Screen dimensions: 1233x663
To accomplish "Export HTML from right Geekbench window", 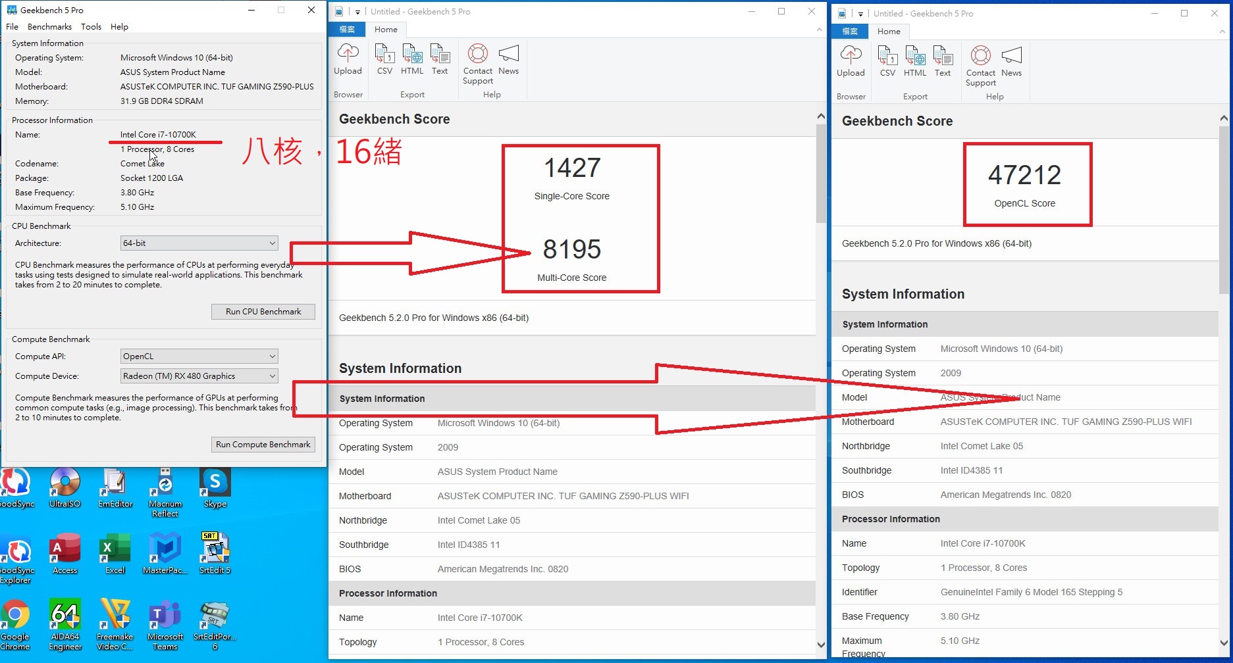I will 915,61.
